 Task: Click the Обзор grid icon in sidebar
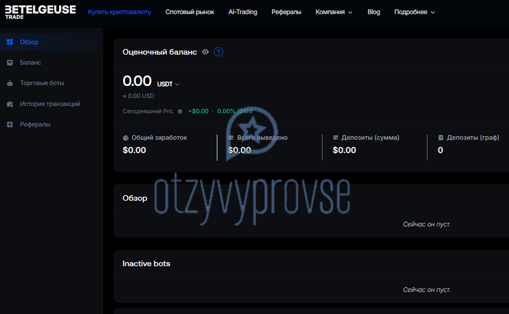pos(10,42)
